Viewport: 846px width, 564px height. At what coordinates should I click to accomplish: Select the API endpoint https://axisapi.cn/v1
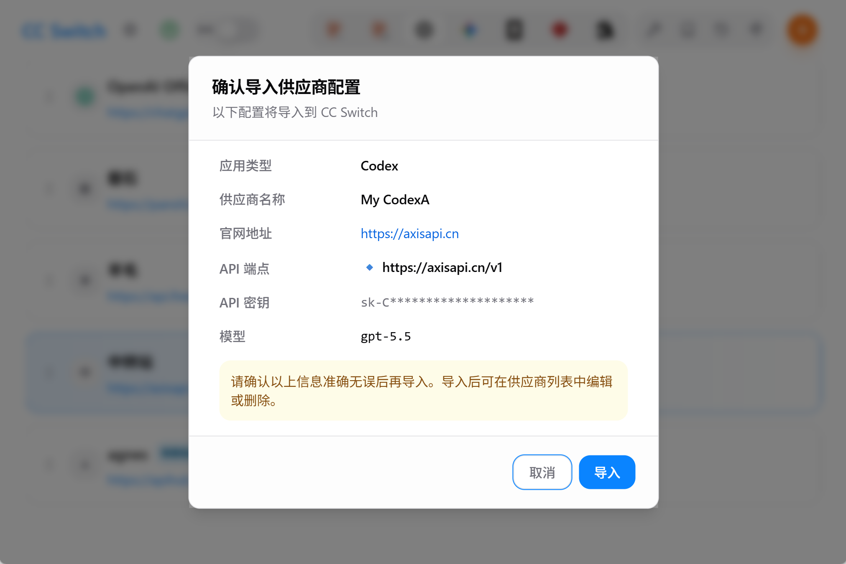click(x=442, y=267)
